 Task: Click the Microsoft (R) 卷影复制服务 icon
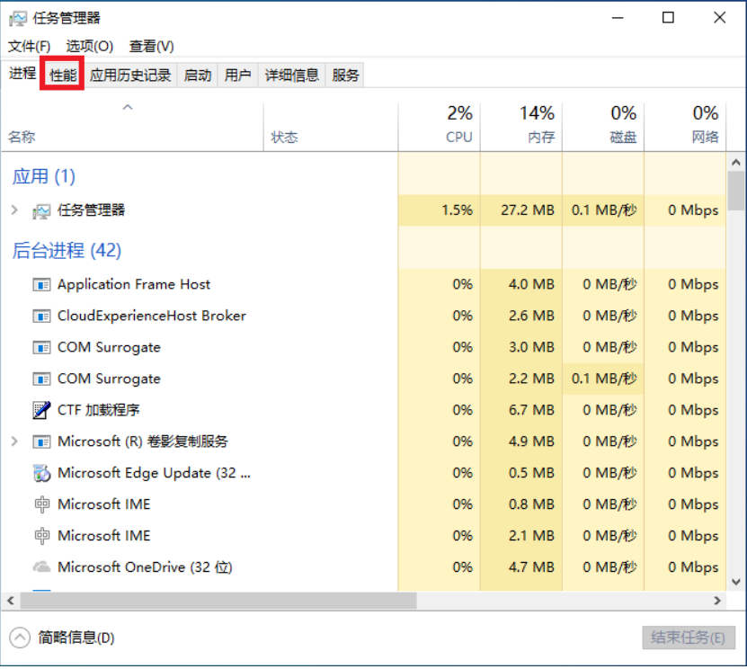click(x=41, y=442)
